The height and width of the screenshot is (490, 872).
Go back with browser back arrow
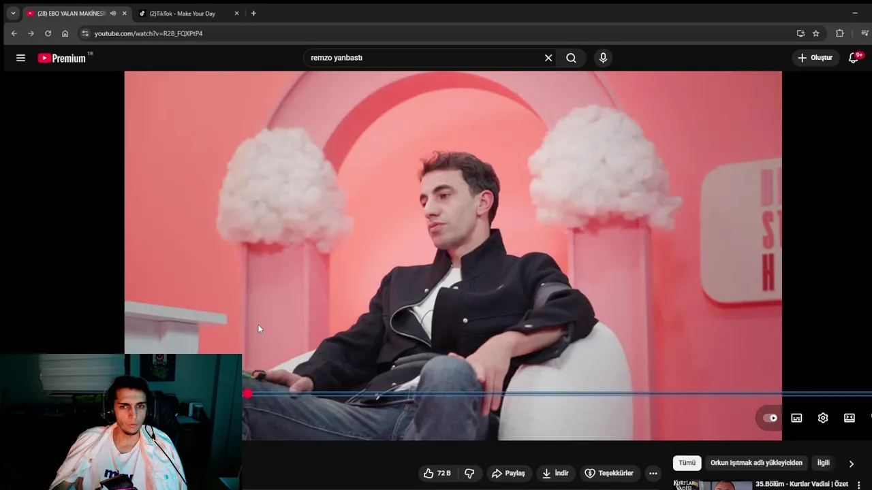[x=14, y=33]
